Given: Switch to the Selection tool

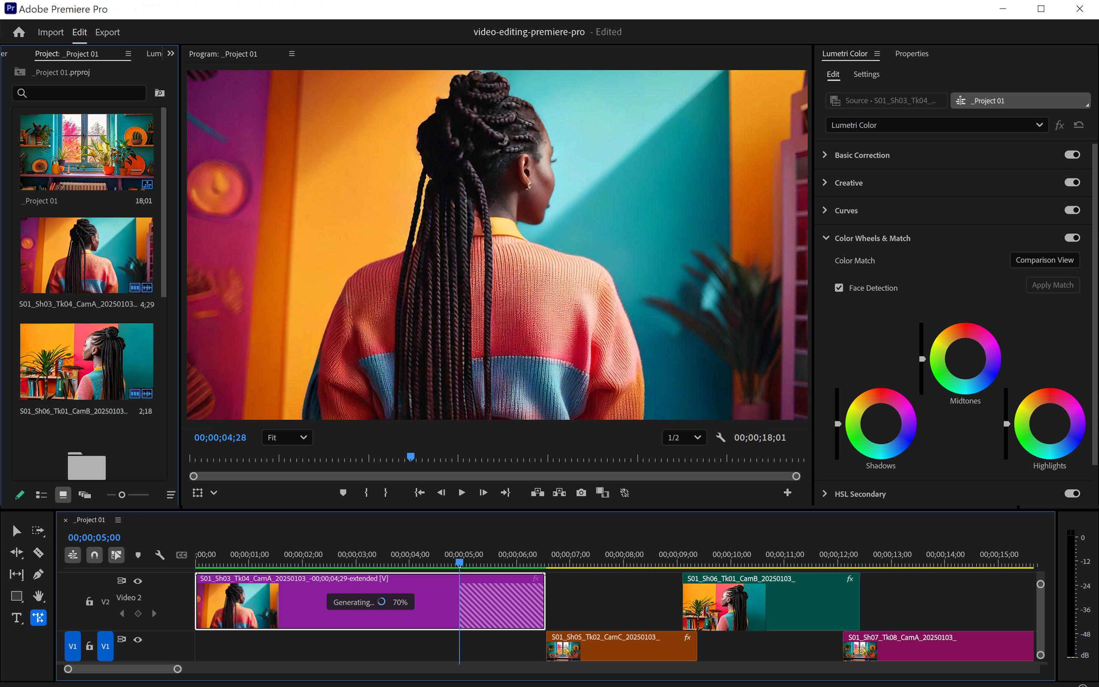Looking at the screenshot, I should 16,530.
